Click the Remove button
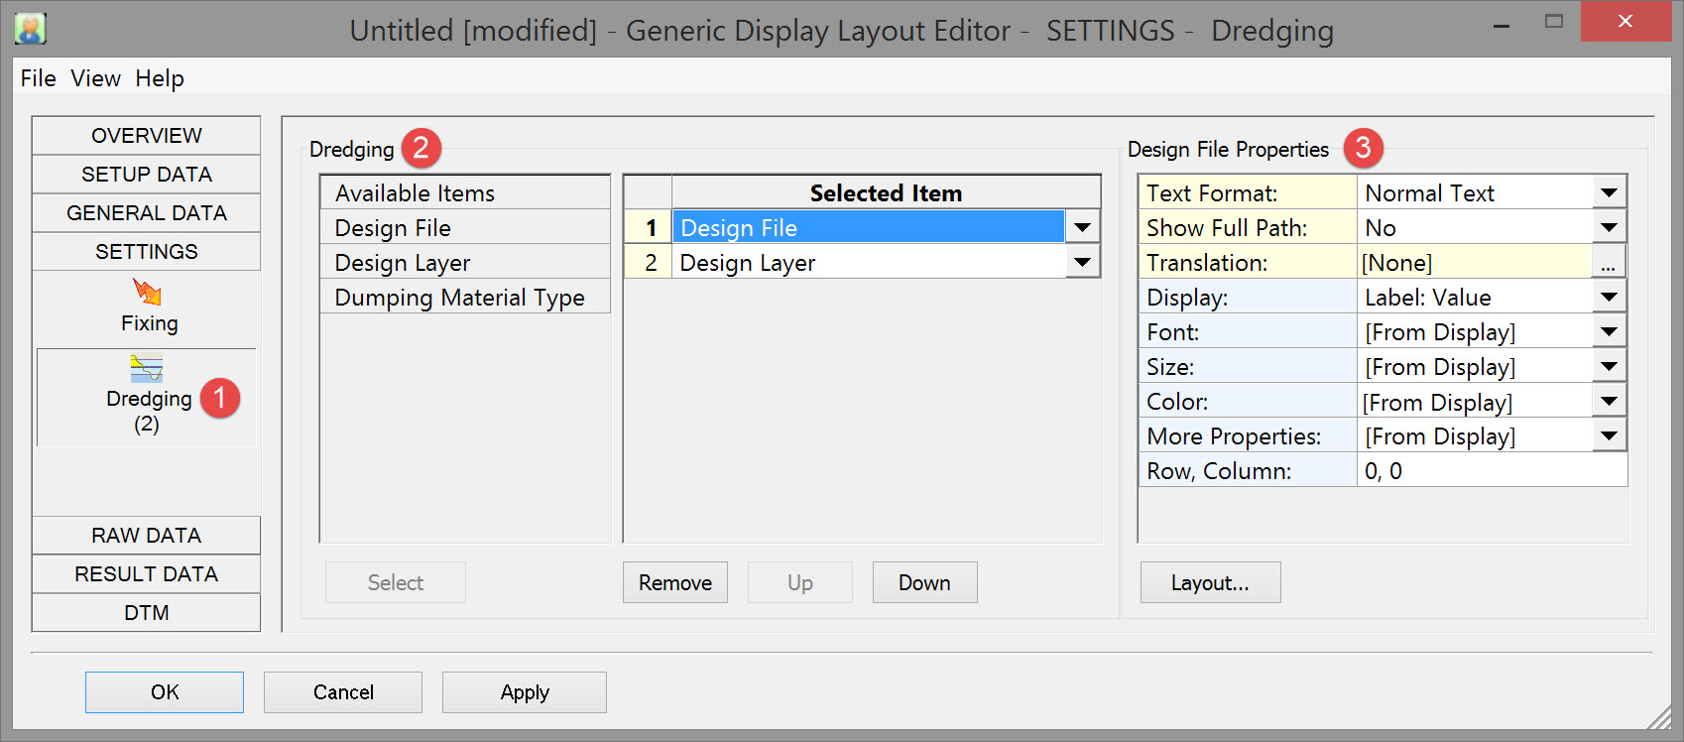Viewport: 1684px width, 742px height. pyautogui.click(x=675, y=583)
